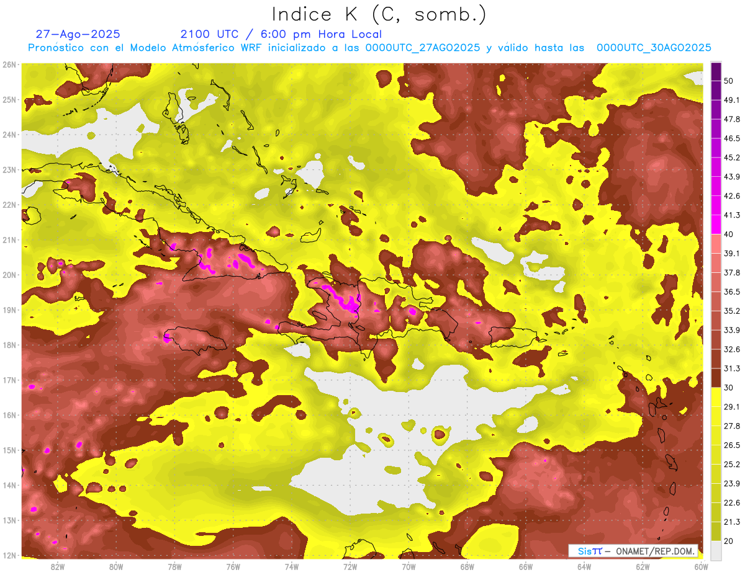Click the '74W' longitude label

tap(291, 566)
